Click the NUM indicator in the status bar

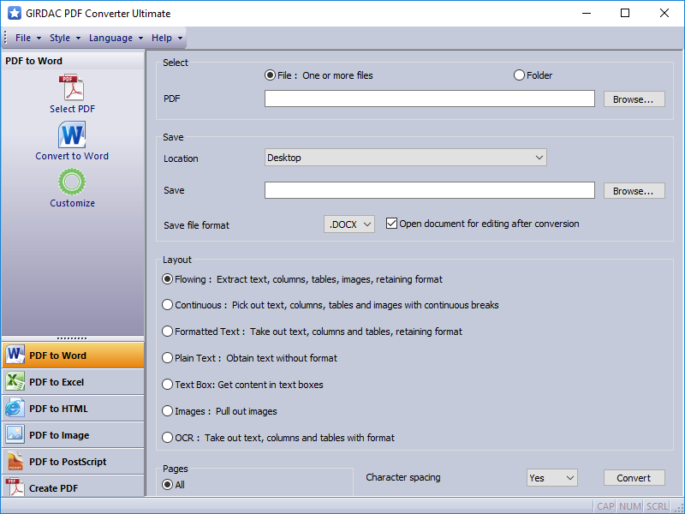(x=630, y=506)
